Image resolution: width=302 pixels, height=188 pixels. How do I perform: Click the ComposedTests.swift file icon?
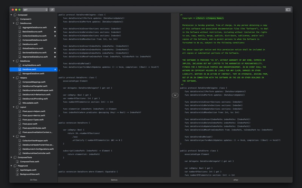tap(17, 162)
